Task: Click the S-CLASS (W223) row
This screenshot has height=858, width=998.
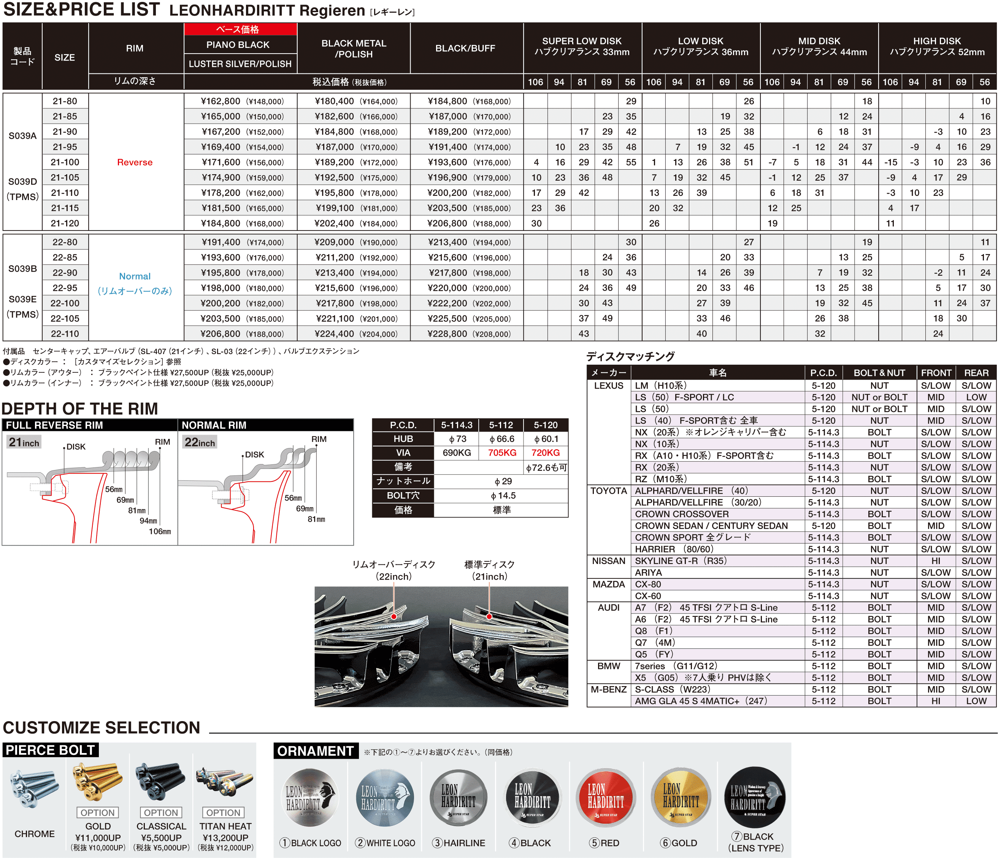Action: tap(814, 690)
